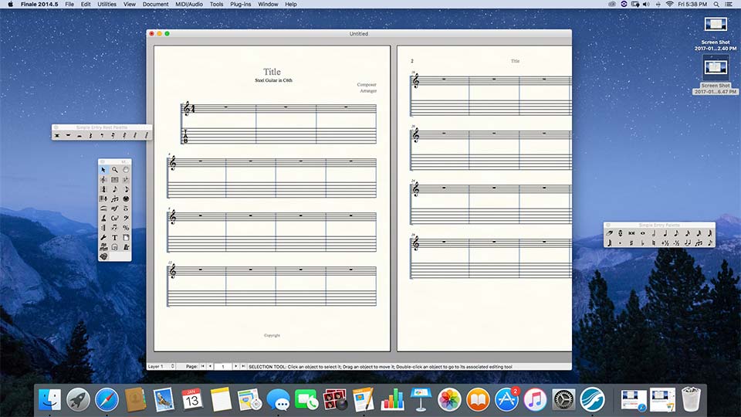
Task: Choose the eighth rest in Rest Palette
Action: click(x=102, y=135)
